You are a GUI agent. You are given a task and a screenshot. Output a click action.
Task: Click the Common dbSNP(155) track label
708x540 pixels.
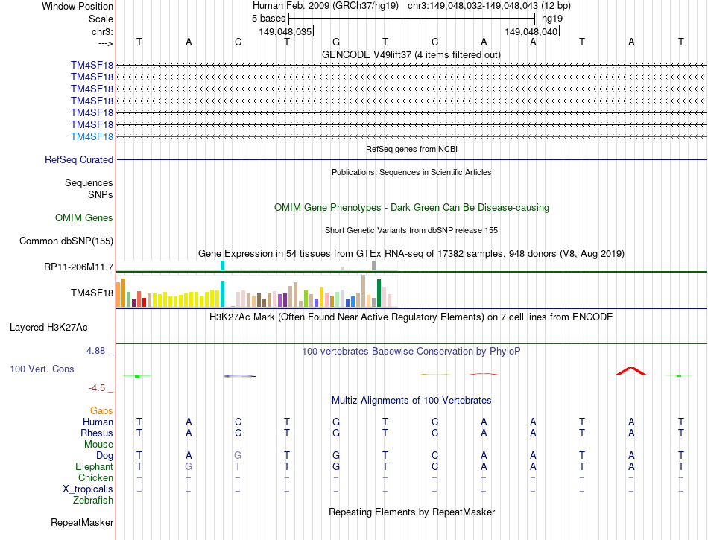[x=66, y=241]
